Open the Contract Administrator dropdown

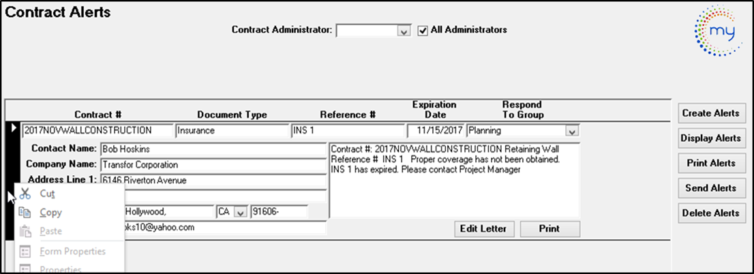[x=403, y=31]
